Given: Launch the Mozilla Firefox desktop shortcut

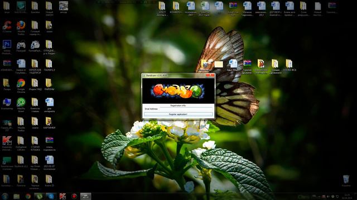Looking at the screenshot, I should coord(21,28).
